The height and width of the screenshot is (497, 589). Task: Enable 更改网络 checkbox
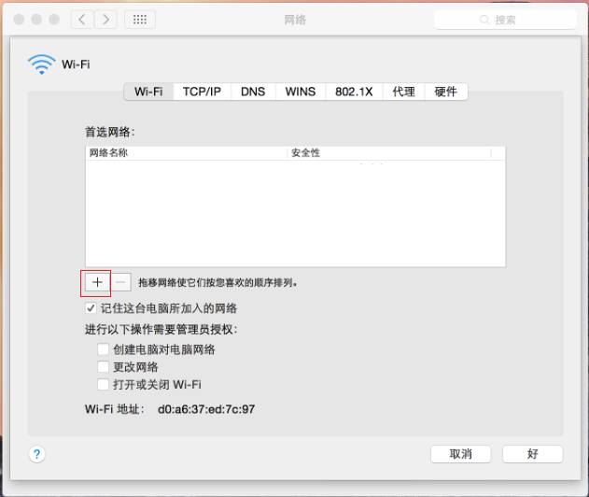(103, 366)
